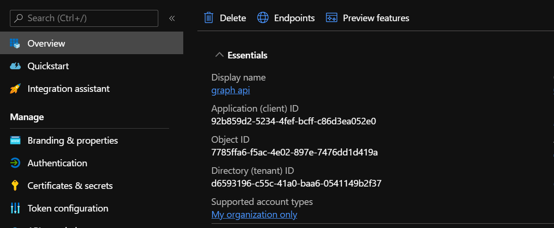Click the Authentication arrow icon
Viewport: 554px width, 228px height.
click(15, 163)
